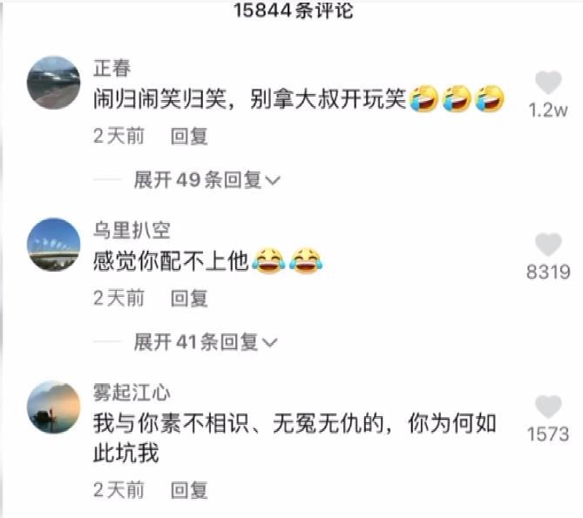Screen dimensions: 583x518
Task: Select comment text 我与你素不相识
Action: (171, 424)
